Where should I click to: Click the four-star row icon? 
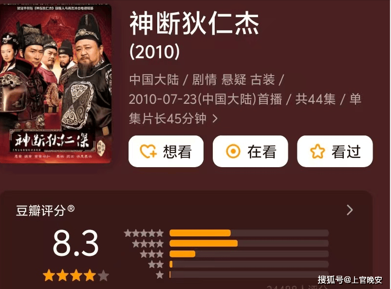coord(148,244)
